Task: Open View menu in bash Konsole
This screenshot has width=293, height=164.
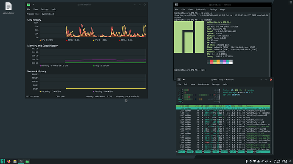Action: (190, 9)
